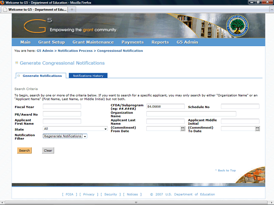Click the "Empowering the grant community" tagline
This screenshot has height=205, width=274.
83,30
